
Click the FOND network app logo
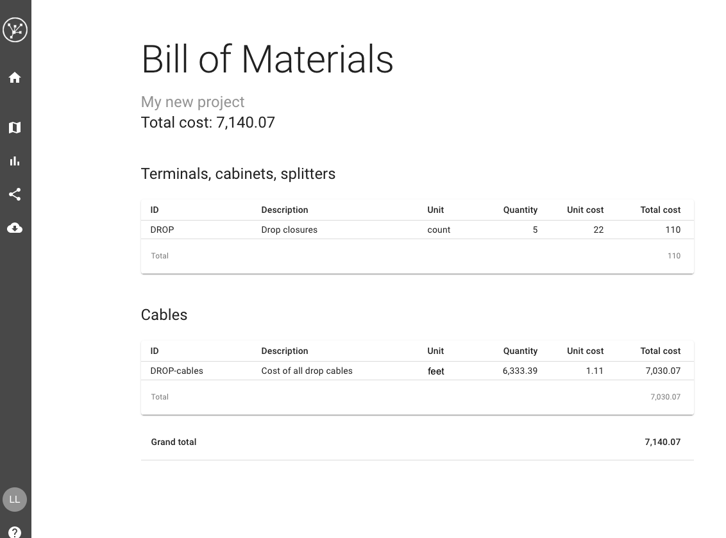coord(15,29)
